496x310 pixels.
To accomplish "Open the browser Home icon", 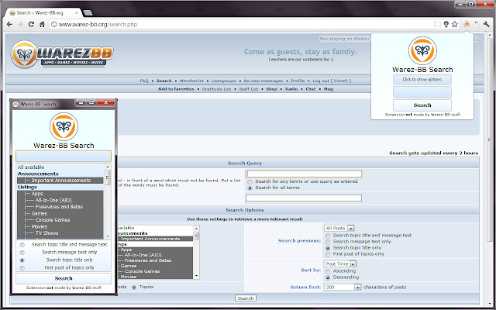I will pos(42,24).
